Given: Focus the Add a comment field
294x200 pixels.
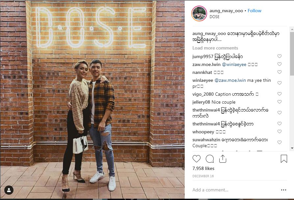Looking at the screenshot, I should pos(235,190).
